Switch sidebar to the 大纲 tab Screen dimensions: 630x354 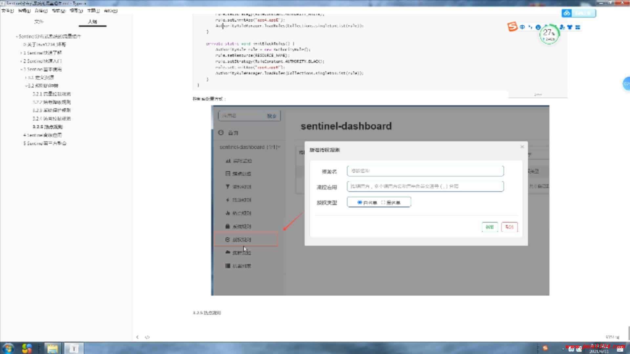coord(93,22)
